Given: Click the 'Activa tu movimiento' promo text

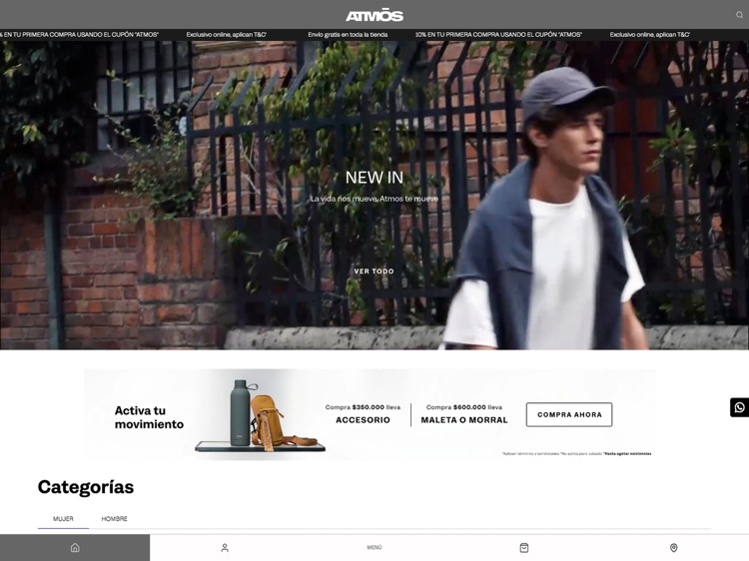Looking at the screenshot, I should tap(149, 417).
